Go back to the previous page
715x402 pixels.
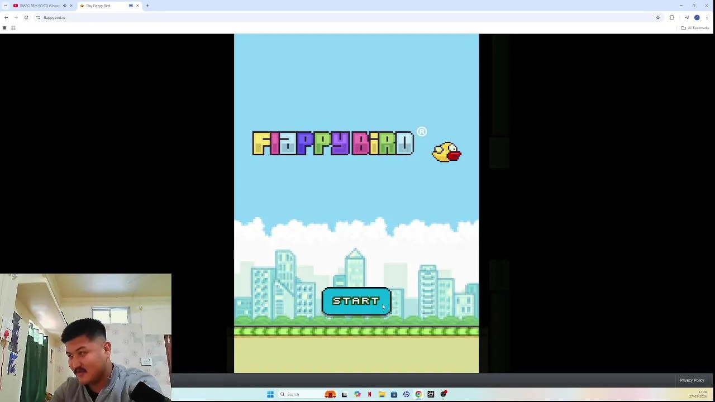point(6,17)
